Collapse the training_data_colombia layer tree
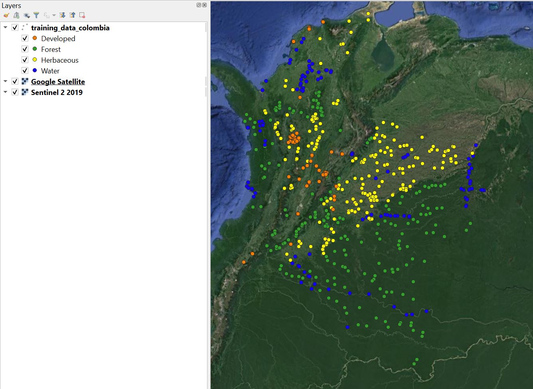The width and height of the screenshot is (533, 389). pyautogui.click(x=5, y=28)
